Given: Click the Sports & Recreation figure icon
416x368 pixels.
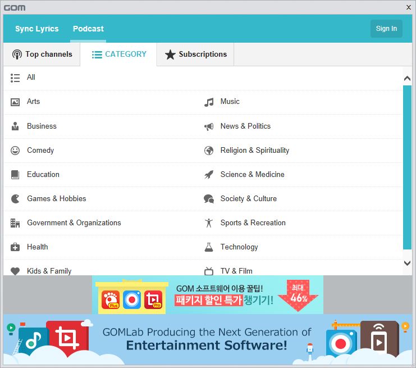Looking at the screenshot, I should [209, 223].
